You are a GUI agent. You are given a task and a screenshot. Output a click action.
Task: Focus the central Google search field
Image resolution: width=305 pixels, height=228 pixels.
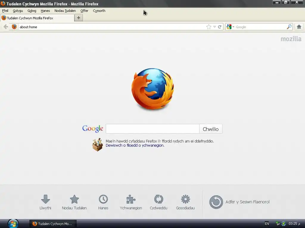(152, 129)
